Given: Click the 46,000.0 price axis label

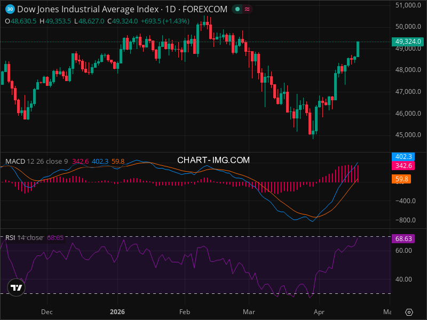Looking at the screenshot, I should 408,114.
